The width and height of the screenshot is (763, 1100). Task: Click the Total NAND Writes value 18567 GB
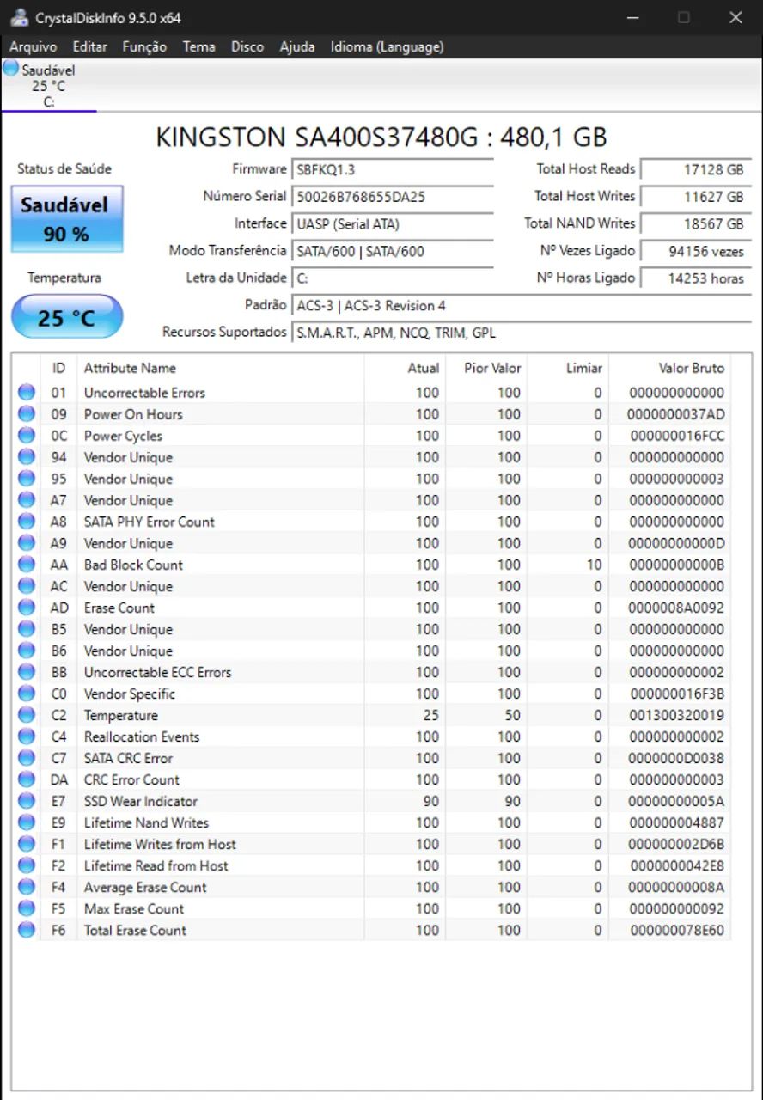(696, 224)
